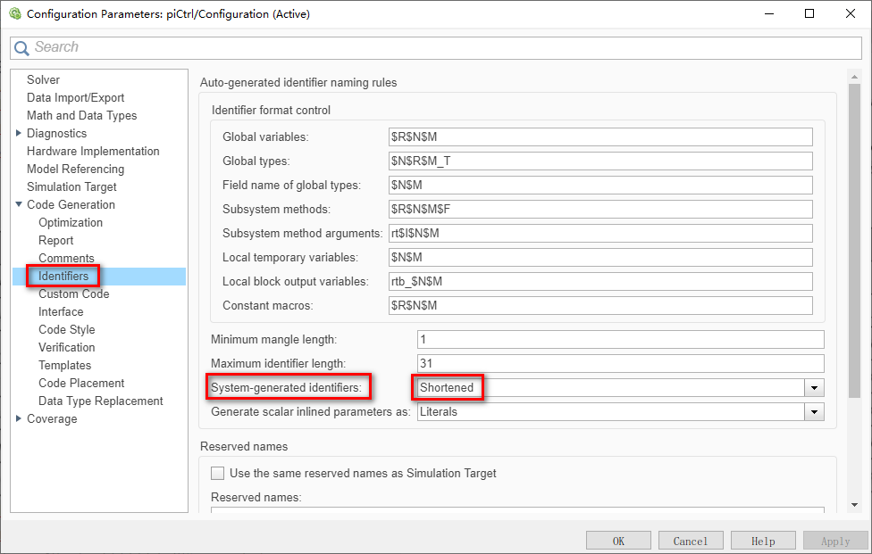Collapse the Code Generation section
Screen dimensions: 872x554
(x=21, y=204)
